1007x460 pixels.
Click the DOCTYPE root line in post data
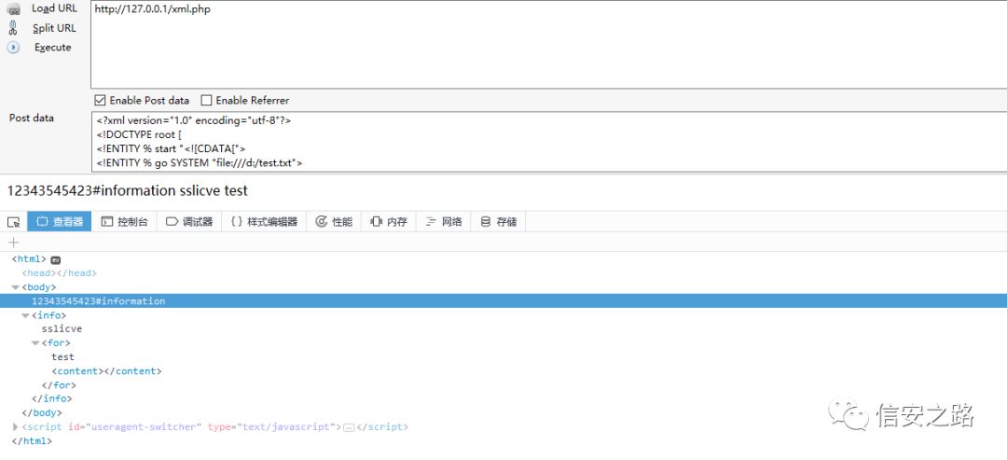139,134
